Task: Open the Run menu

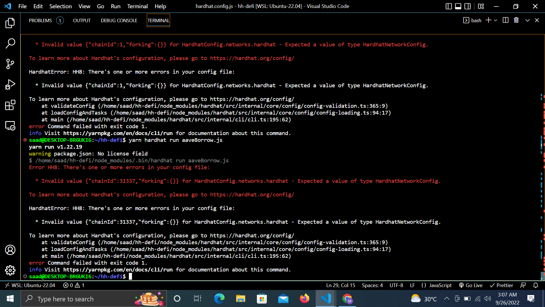Action: (116, 6)
